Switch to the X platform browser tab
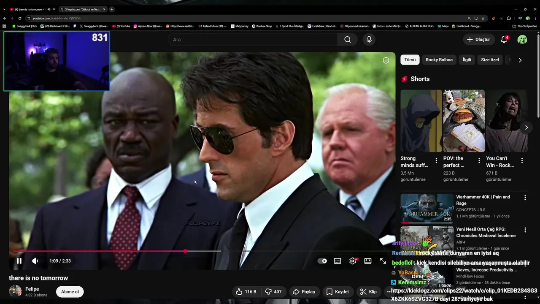This screenshot has height=304, width=540. (83, 9)
